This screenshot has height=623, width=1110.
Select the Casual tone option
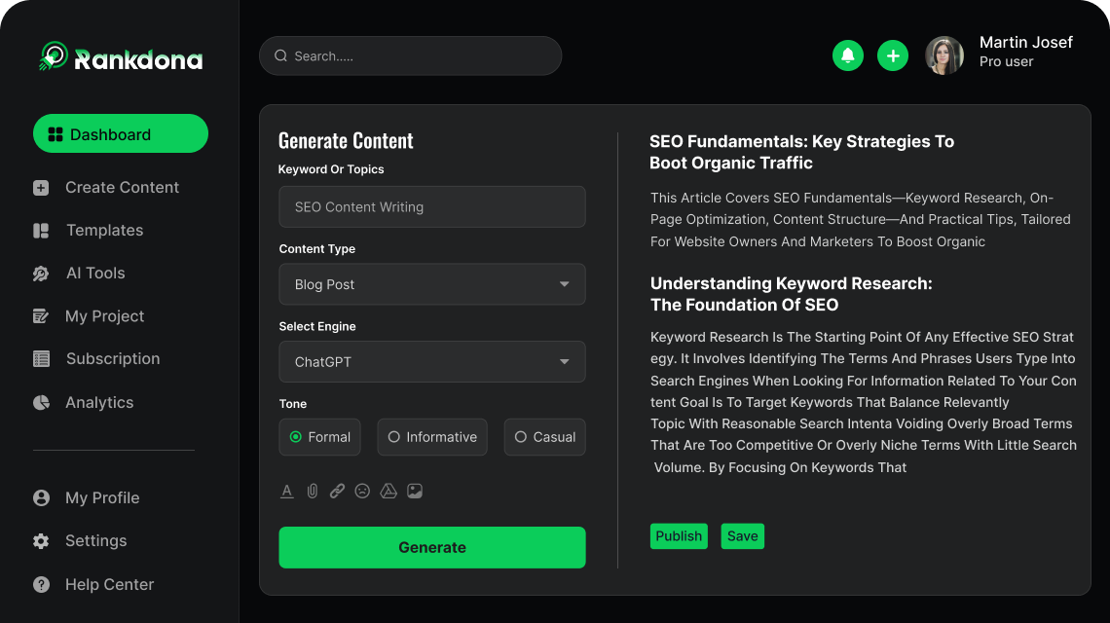(544, 437)
